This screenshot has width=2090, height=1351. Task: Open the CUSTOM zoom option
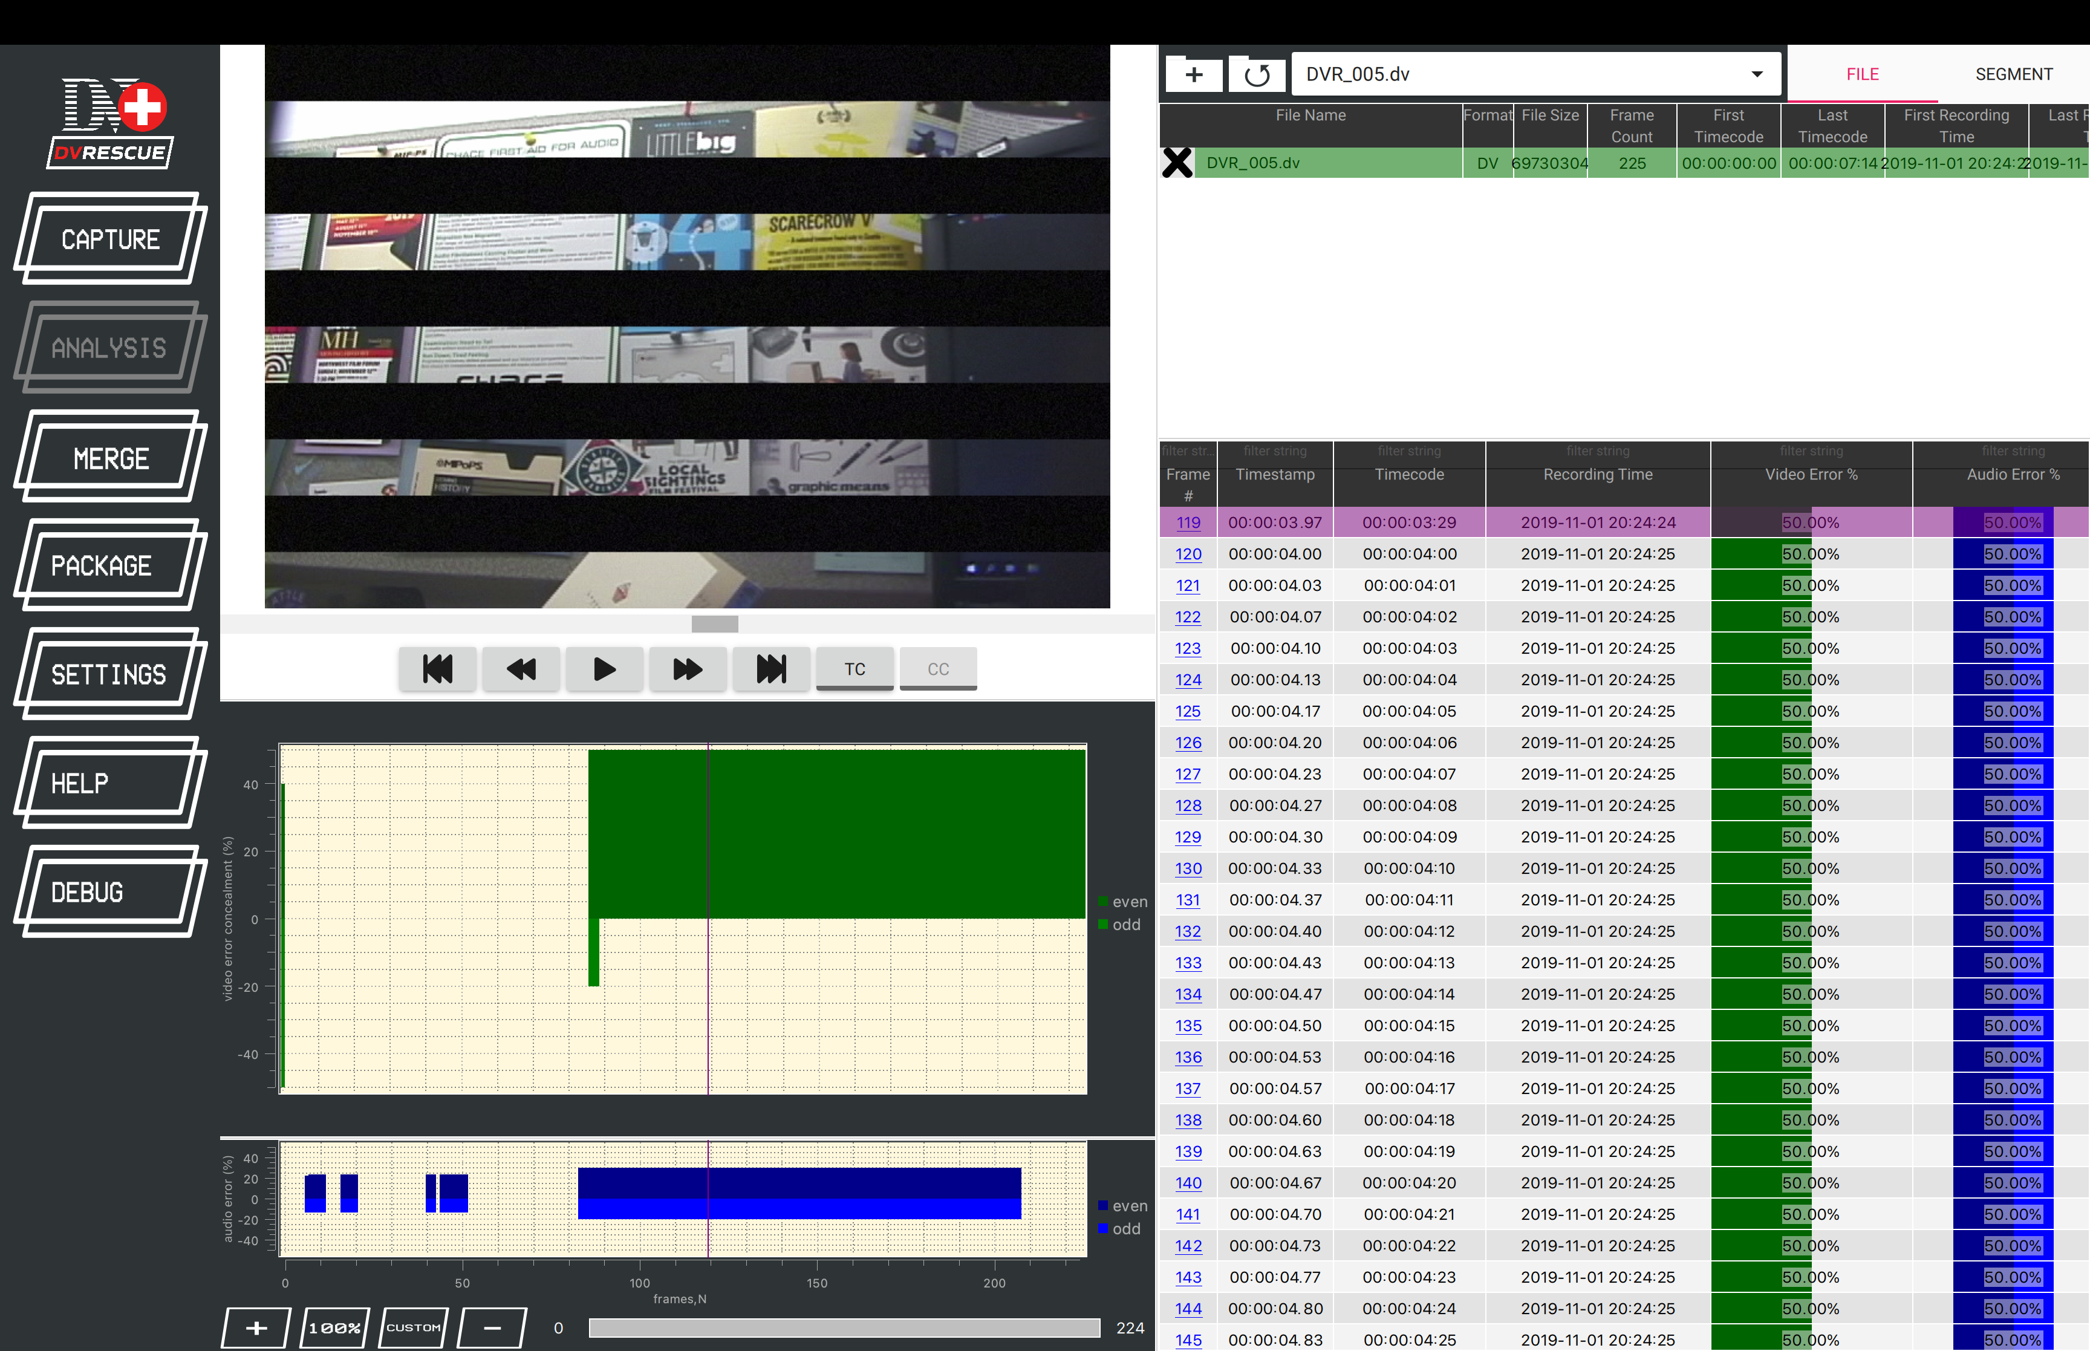pyautogui.click(x=413, y=1327)
